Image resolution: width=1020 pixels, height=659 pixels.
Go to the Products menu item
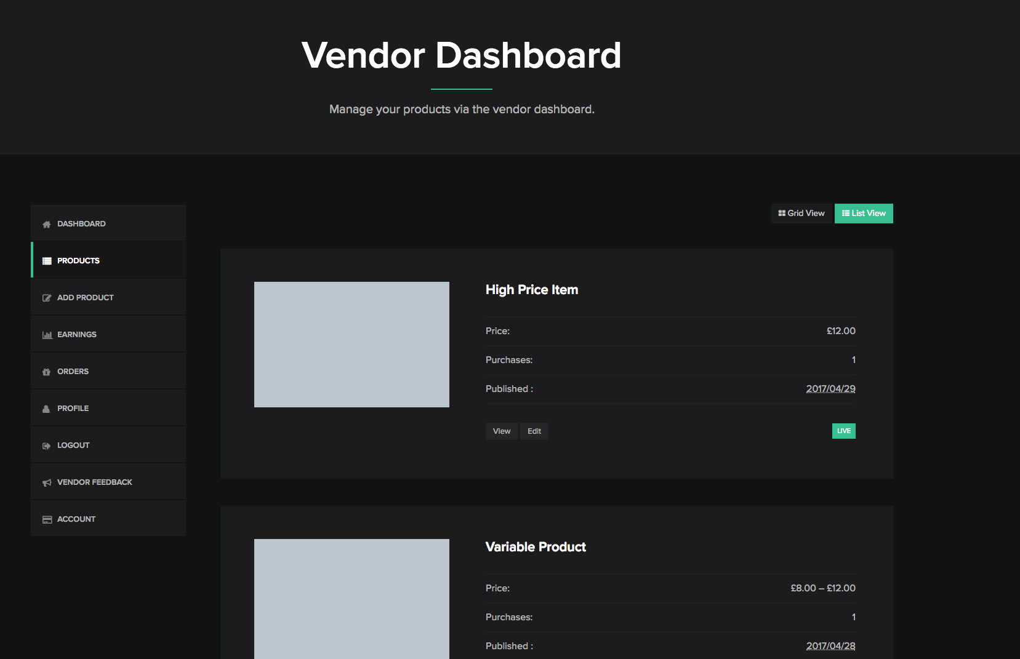pyautogui.click(x=108, y=260)
